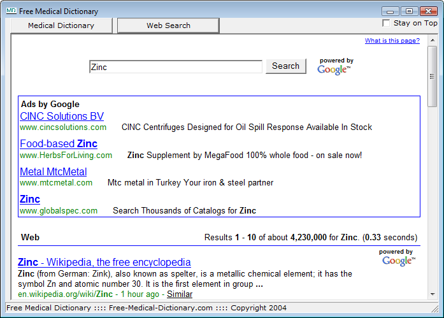Enable the Stay on Top checkbox
The height and width of the screenshot is (318, 444).
point(385,23)
